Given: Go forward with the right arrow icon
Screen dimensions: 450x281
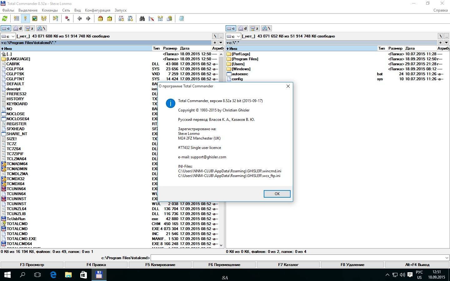Looking at the screenshot, I should (88, 19).
